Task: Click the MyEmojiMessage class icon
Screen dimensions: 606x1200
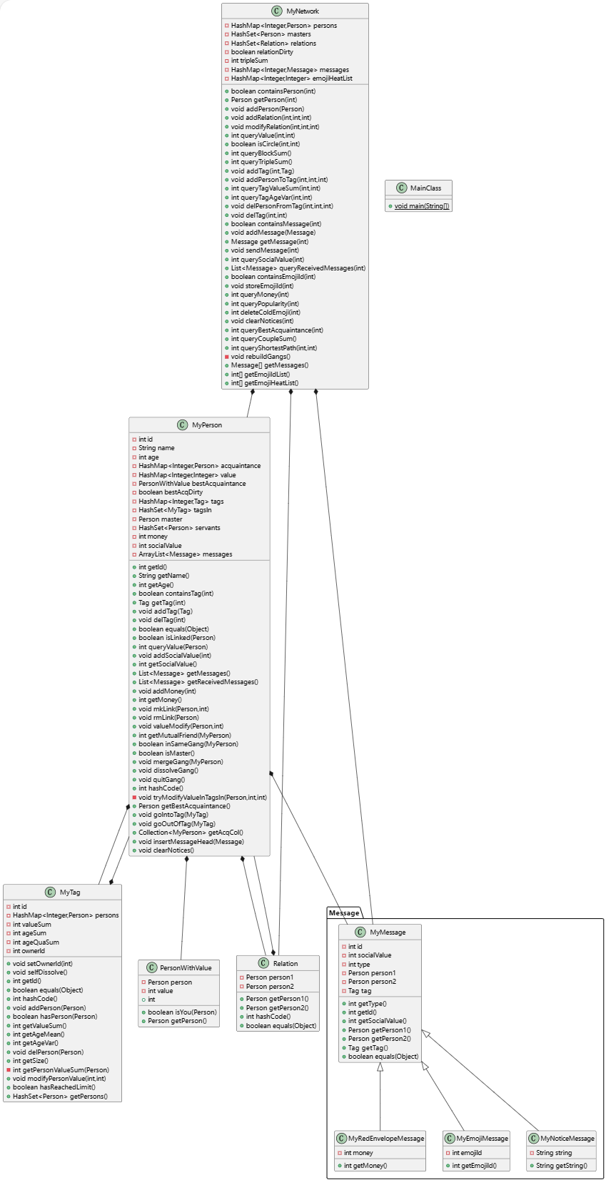Action: point(450,1139)
